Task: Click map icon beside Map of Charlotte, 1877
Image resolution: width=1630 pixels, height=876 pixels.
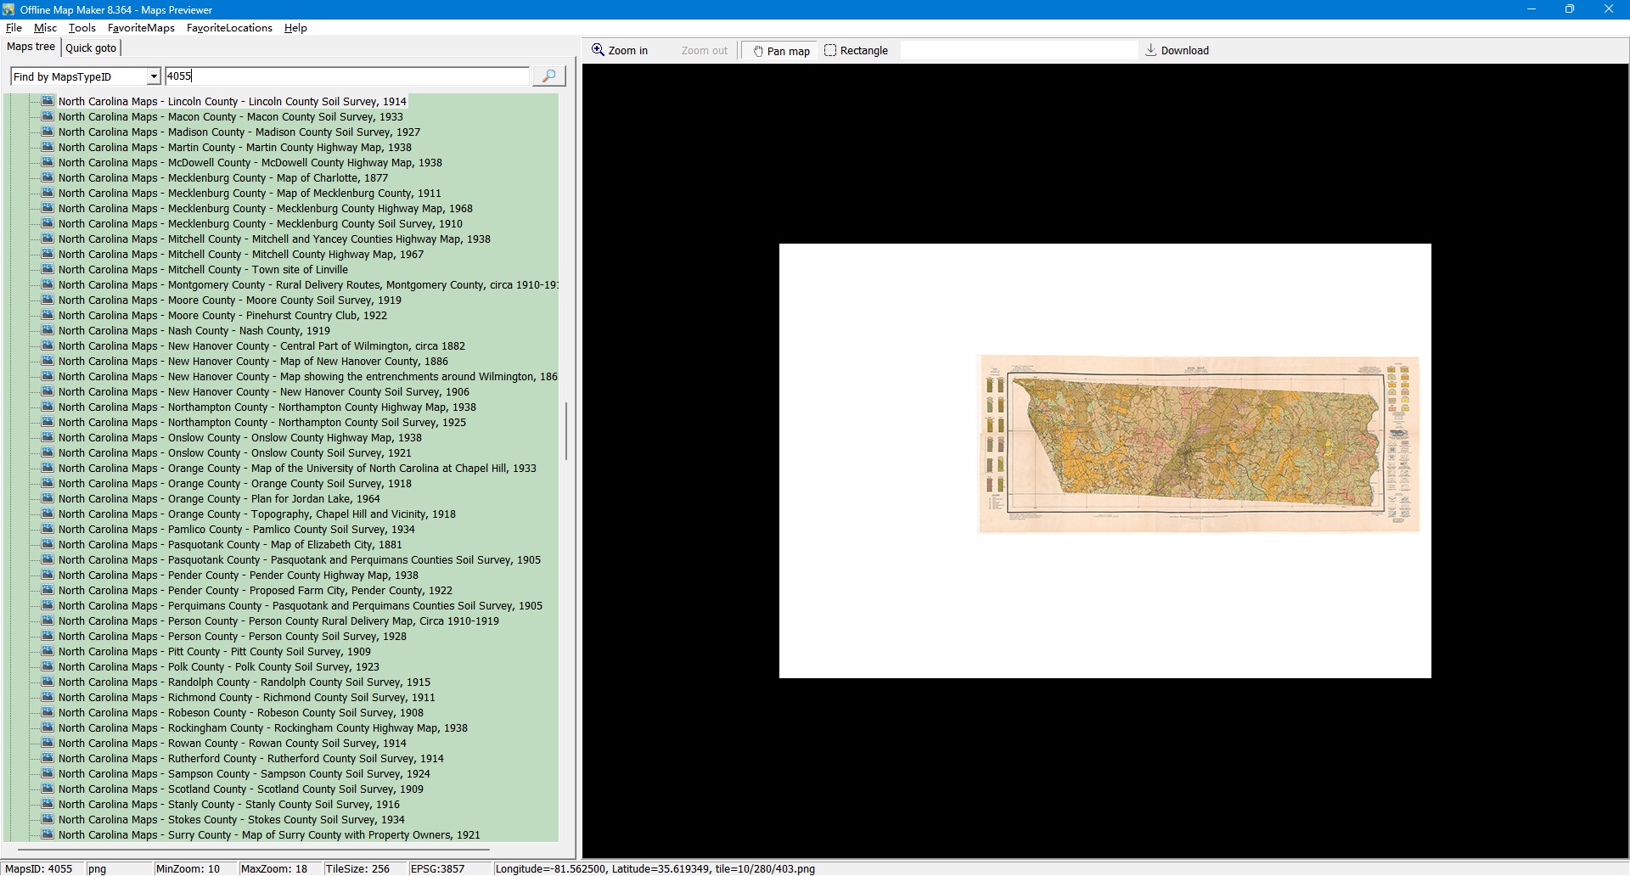Action: (x=48, y=177)
